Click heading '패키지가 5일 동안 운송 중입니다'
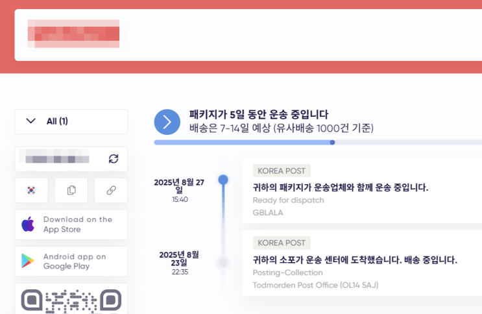Viewport: 482px width, 314px height. click(259, 115)
